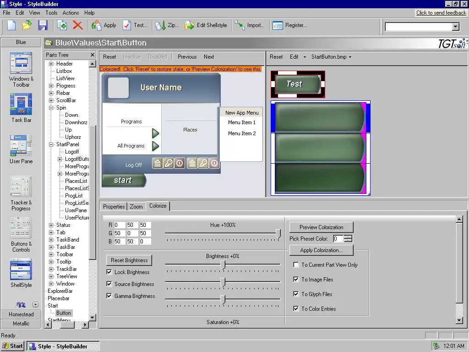Apply the style via Apply toolbar button
This screenshot has height=352, width=469.
tap(104, 25)
